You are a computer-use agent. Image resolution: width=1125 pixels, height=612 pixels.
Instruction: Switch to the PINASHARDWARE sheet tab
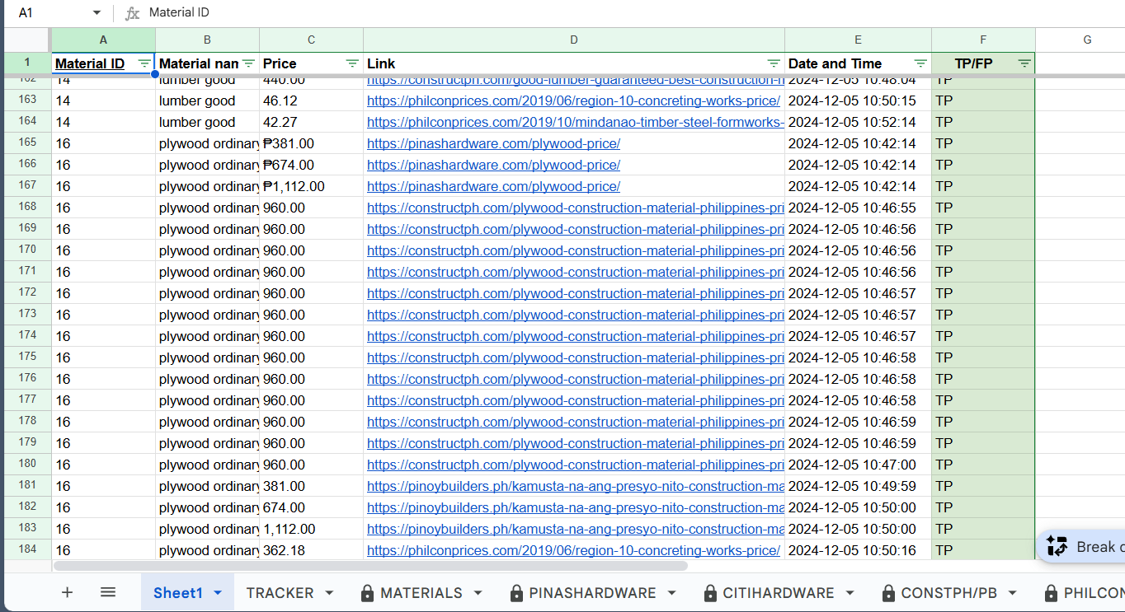point(591,593)
